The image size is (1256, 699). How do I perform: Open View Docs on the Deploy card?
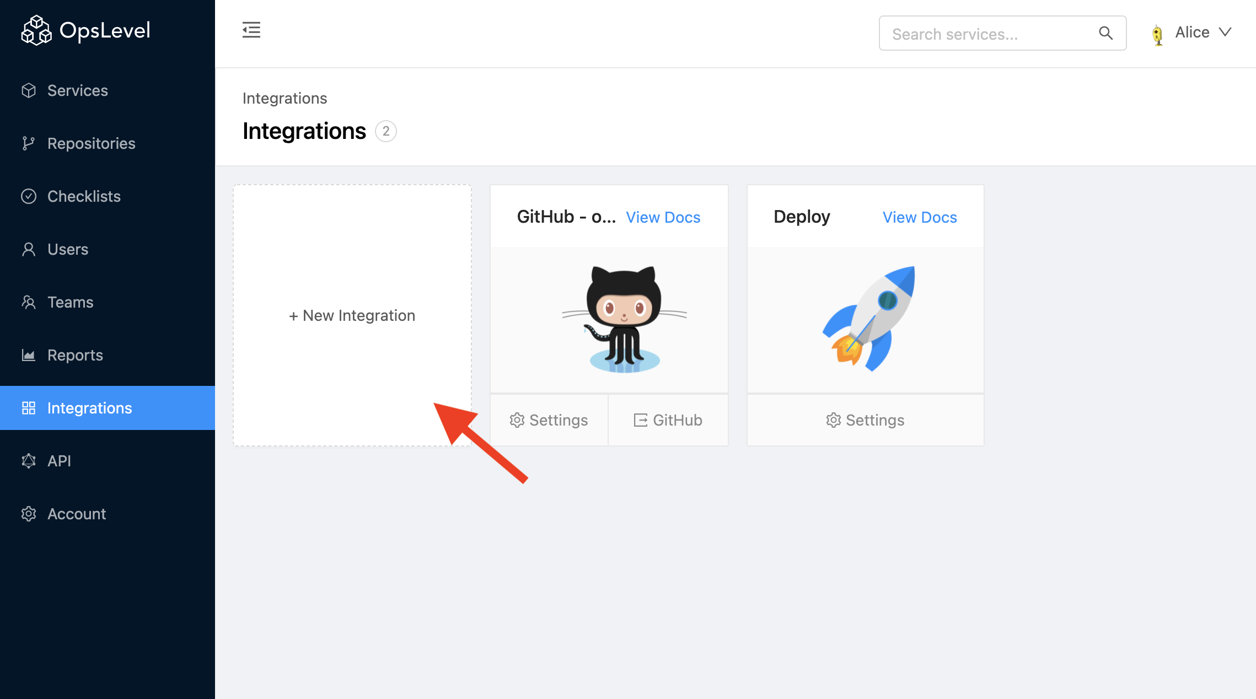point(920,217)
